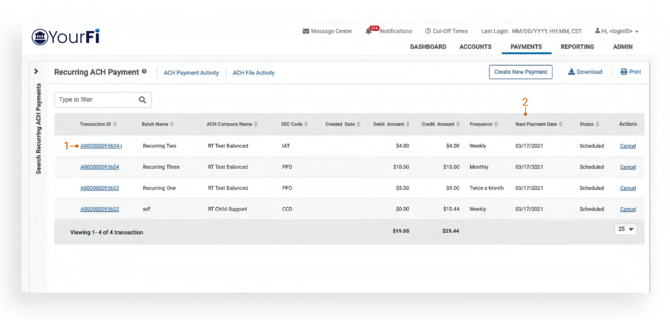The height and width of the screenshot is (320, 670).
Task: Cancel the Recurring Three monthly payment
Action: pyautogui.click(x=628, y=167)
